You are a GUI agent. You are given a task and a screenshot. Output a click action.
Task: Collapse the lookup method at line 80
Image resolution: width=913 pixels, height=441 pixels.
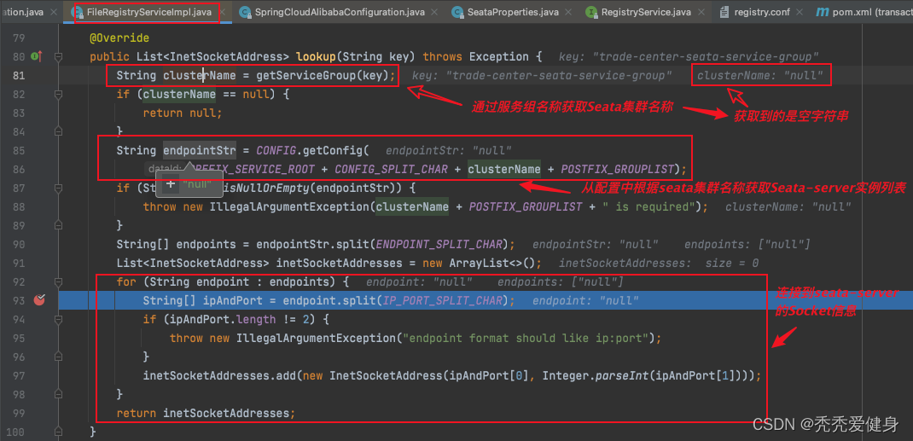point(59,56)
